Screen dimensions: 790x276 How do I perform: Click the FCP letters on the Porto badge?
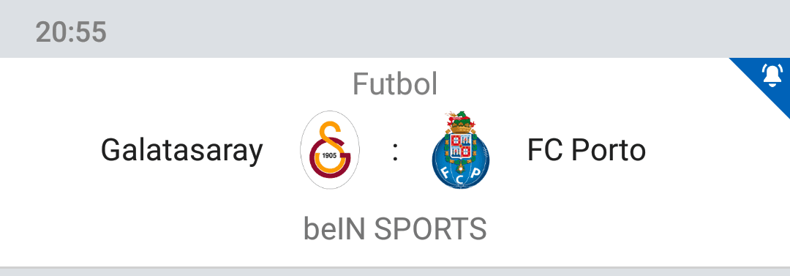[x=461, y=175]
